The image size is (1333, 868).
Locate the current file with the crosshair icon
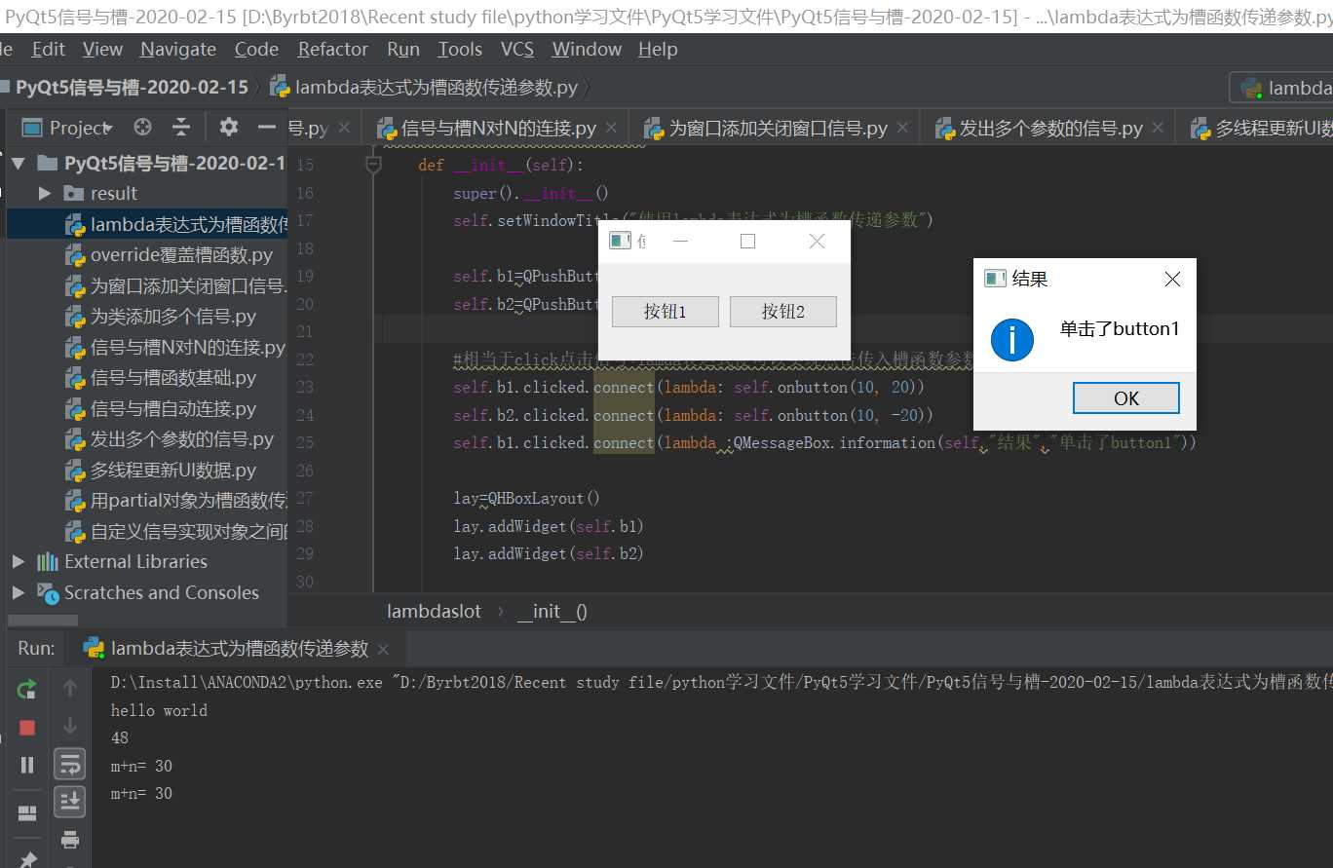click(142, 127)
